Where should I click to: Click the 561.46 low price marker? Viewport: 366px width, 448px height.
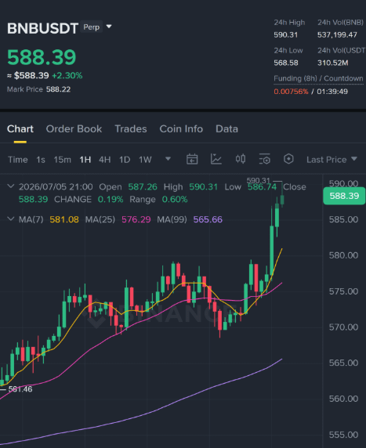20,388
